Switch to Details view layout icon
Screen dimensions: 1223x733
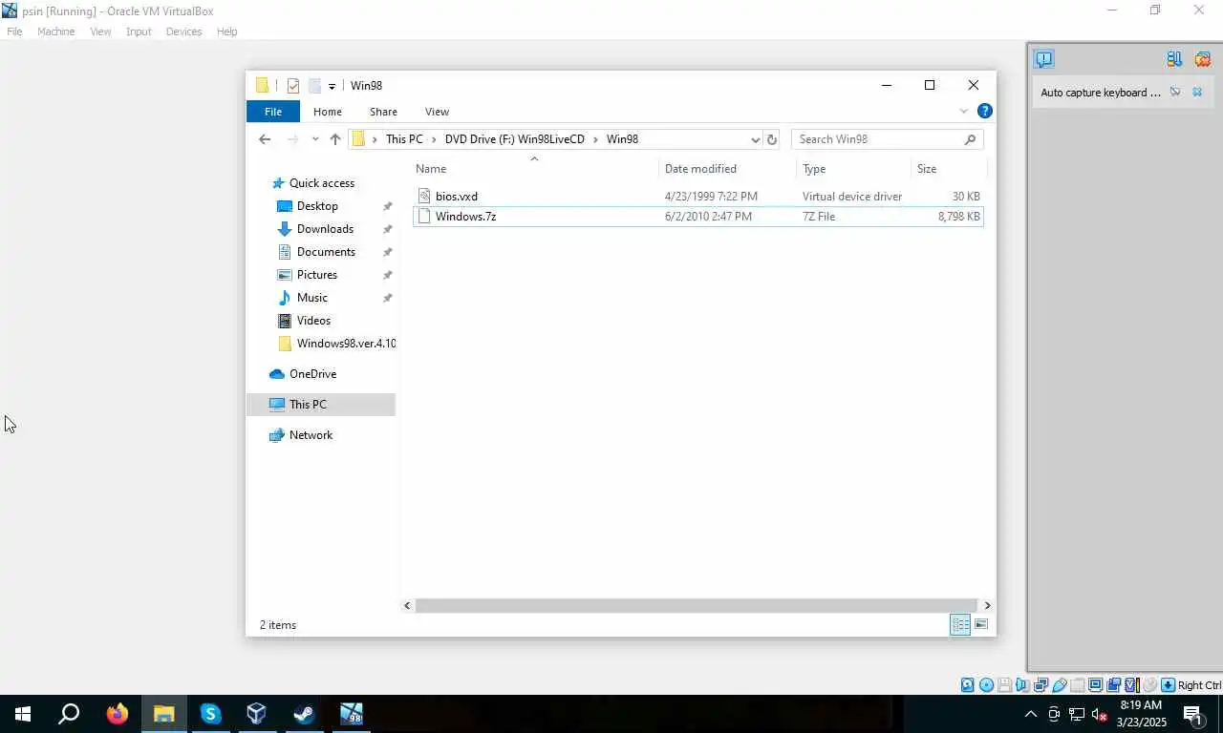(x=960, y=625)
